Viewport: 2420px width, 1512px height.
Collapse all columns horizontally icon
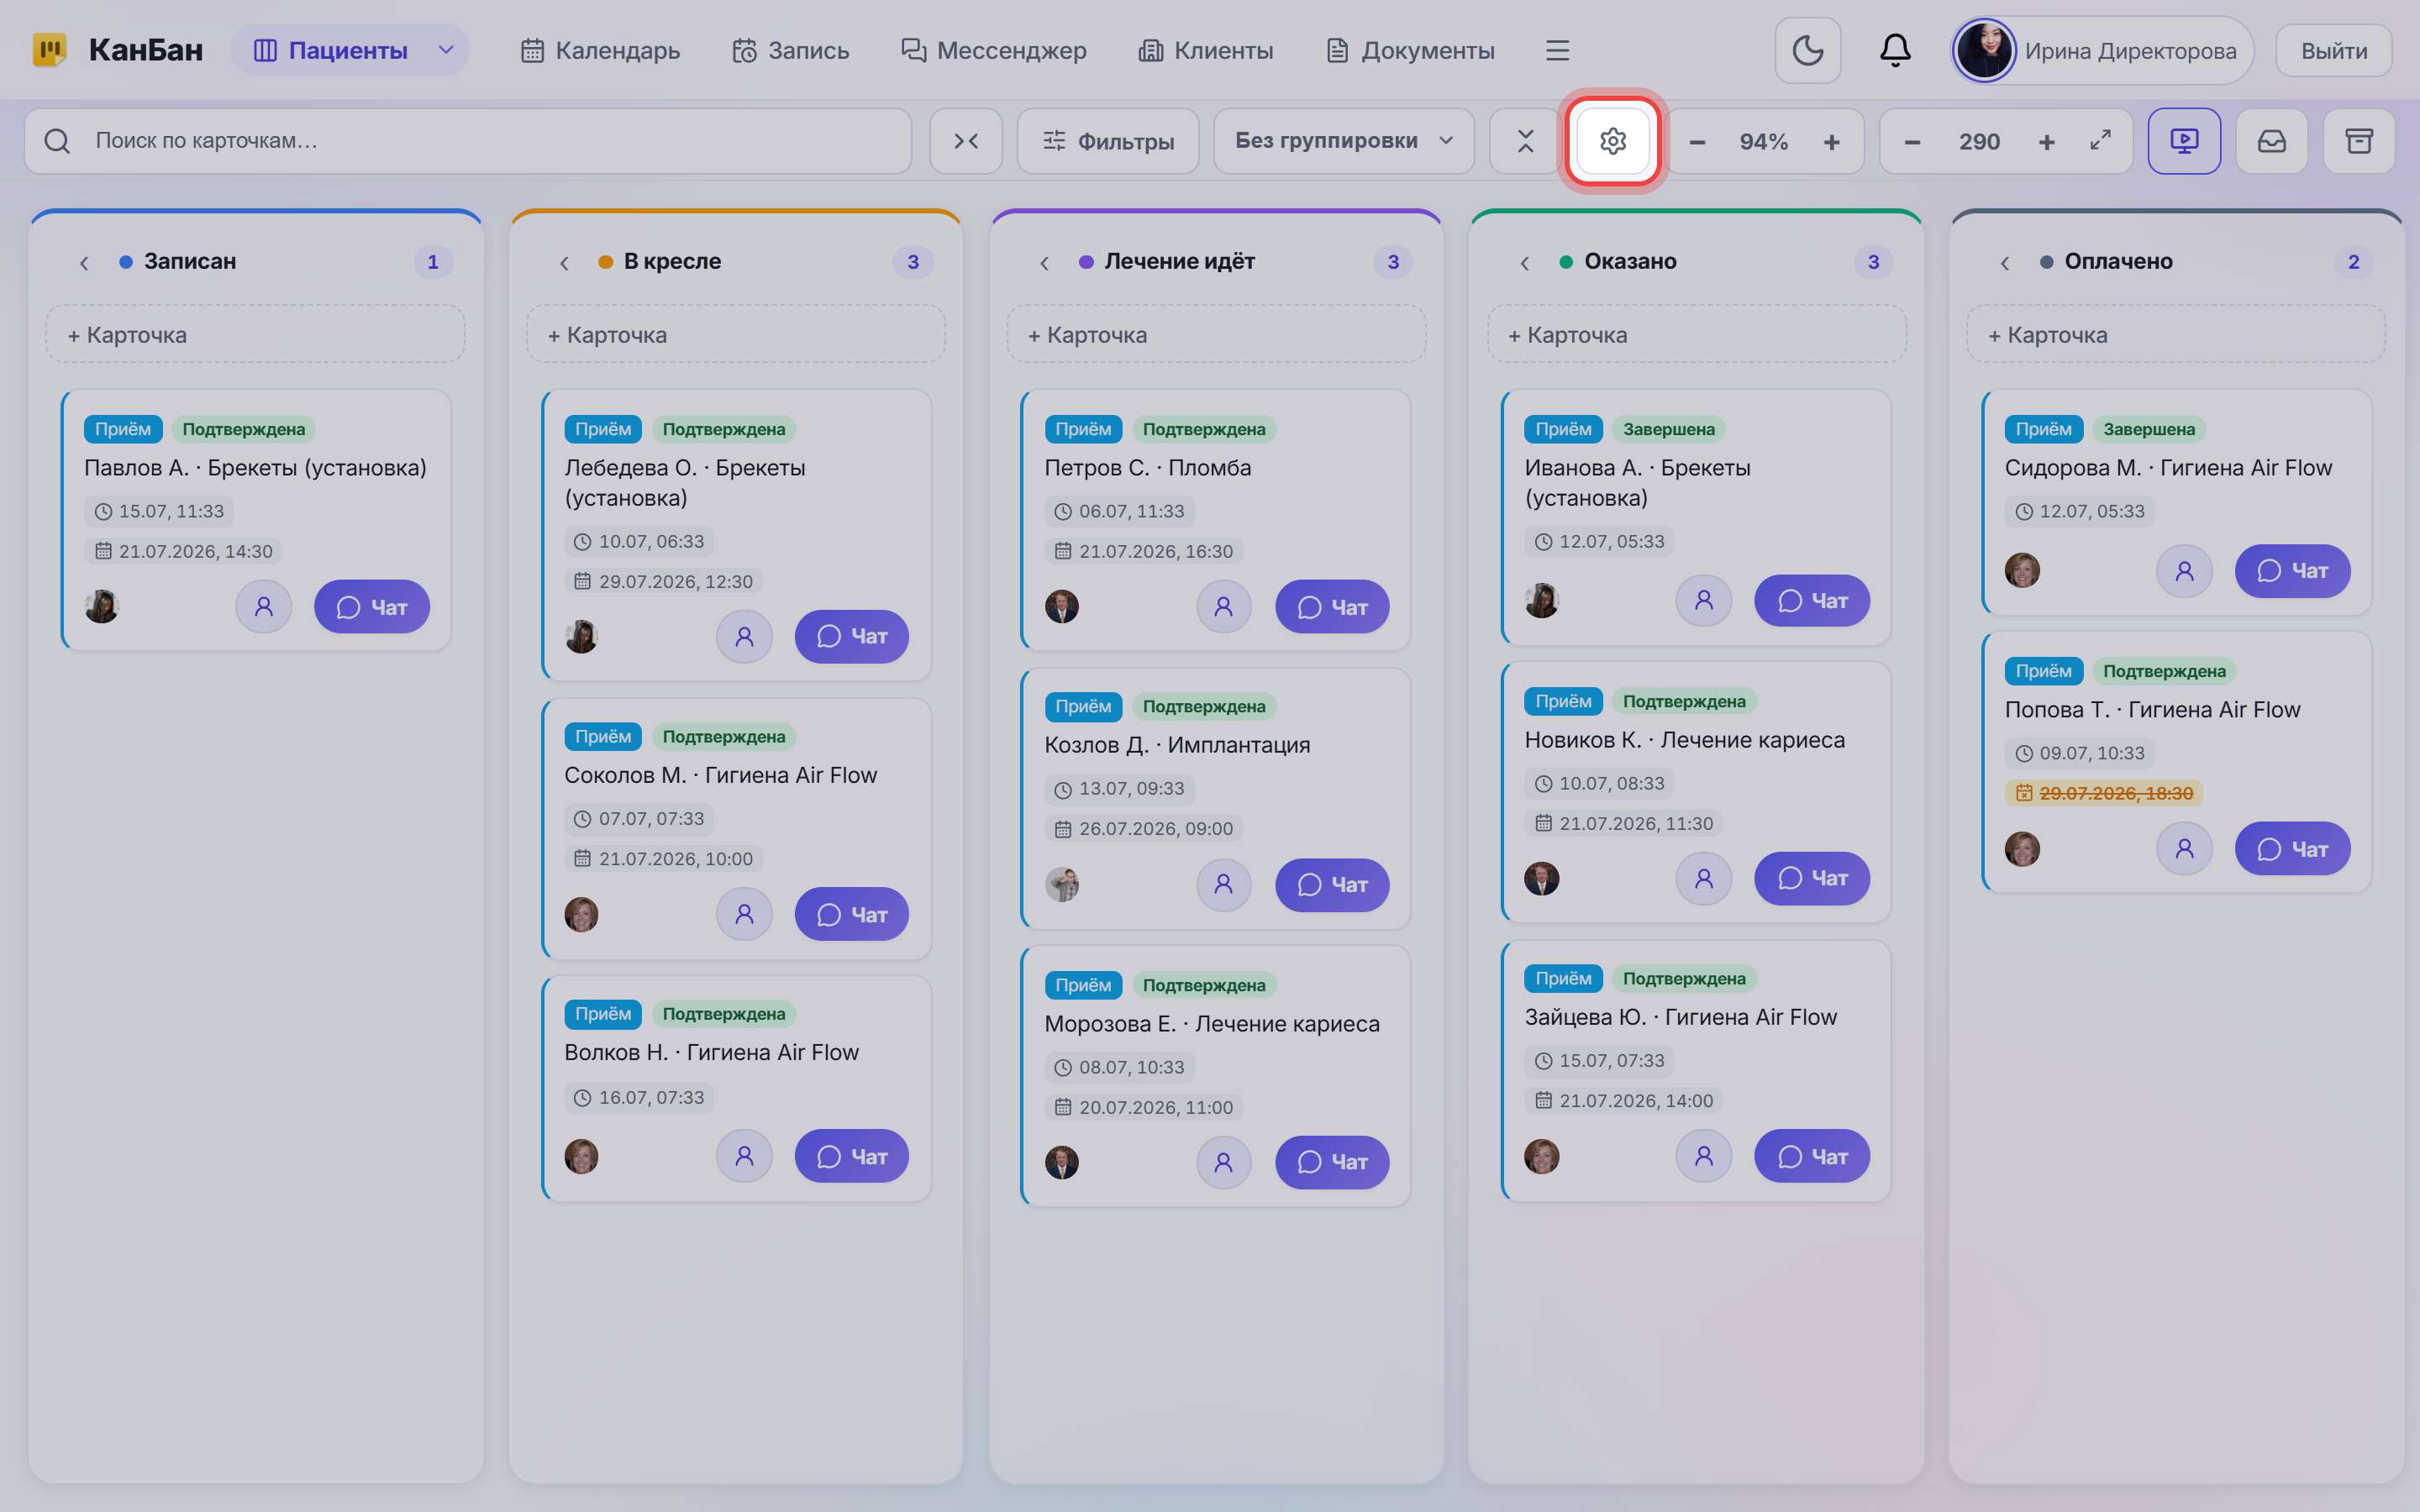point(966,141)
